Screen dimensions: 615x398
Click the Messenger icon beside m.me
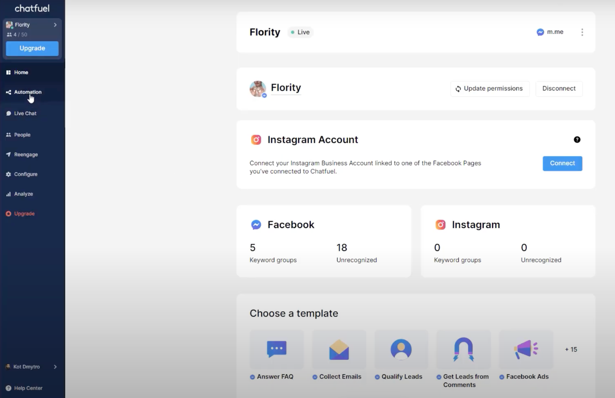click(540, 32)
